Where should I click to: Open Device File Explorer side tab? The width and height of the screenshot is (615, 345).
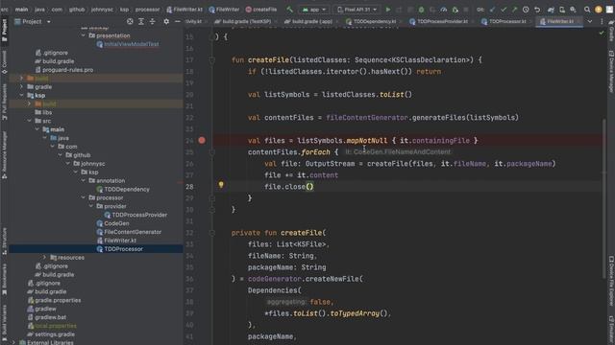tap(611, 280)
